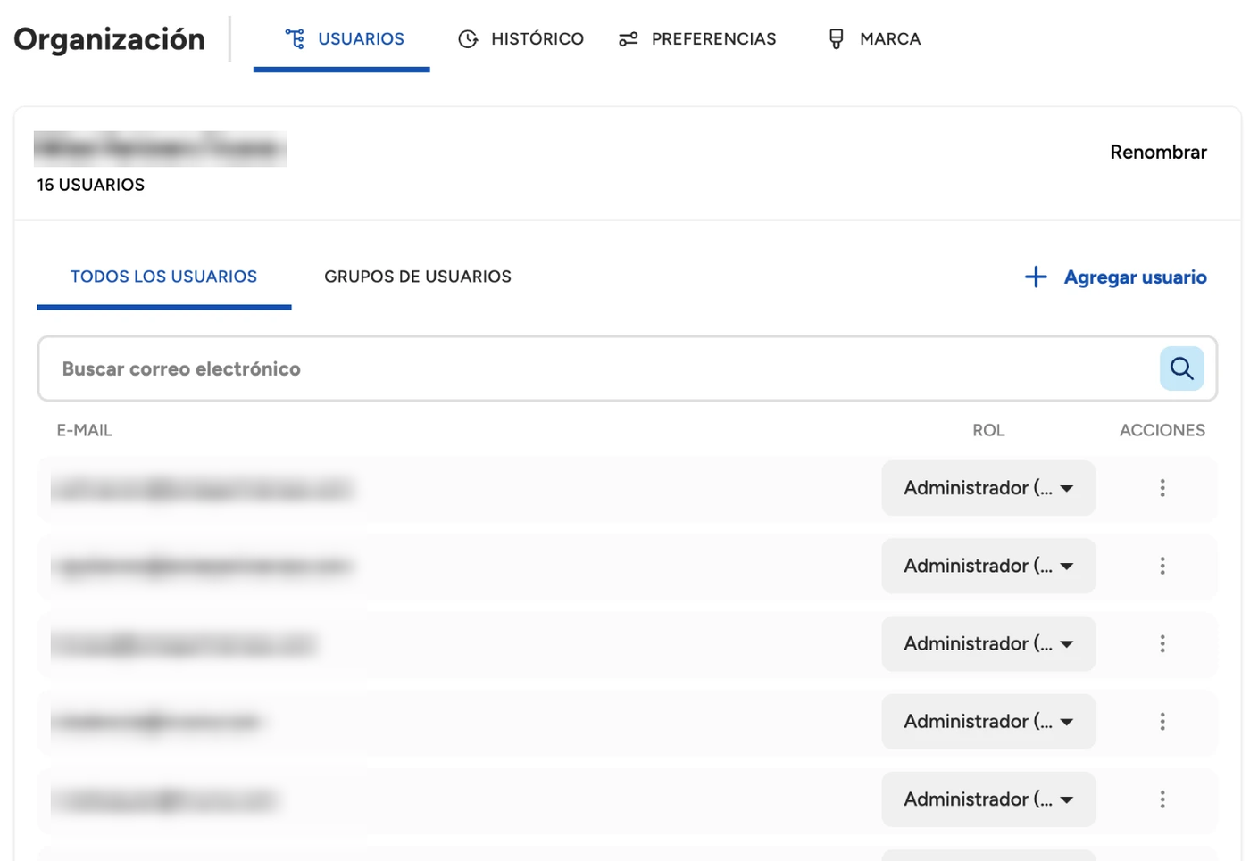Open actions menu for the first user row
Screen dimensions: 1250x861
click(1162, 488)
